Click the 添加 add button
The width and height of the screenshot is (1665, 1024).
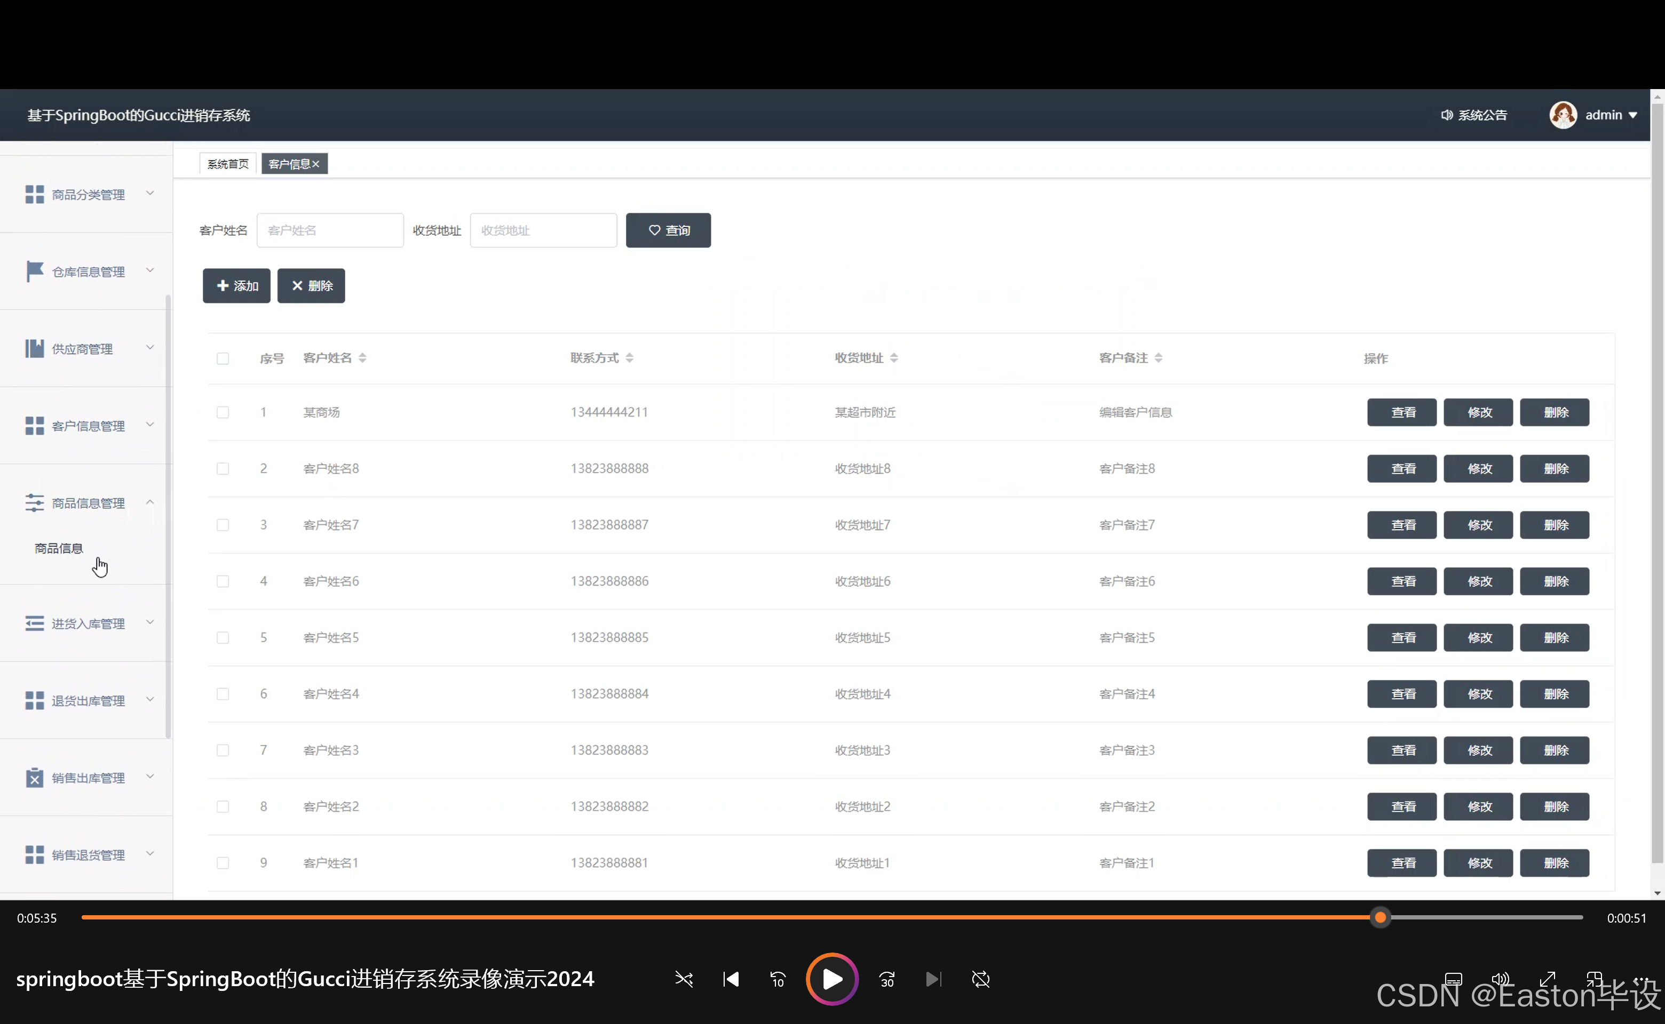click(236, 286)
